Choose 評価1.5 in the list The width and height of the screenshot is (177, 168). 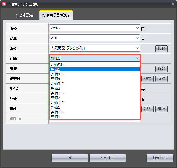pyautogui.click(x=57, y=102)
